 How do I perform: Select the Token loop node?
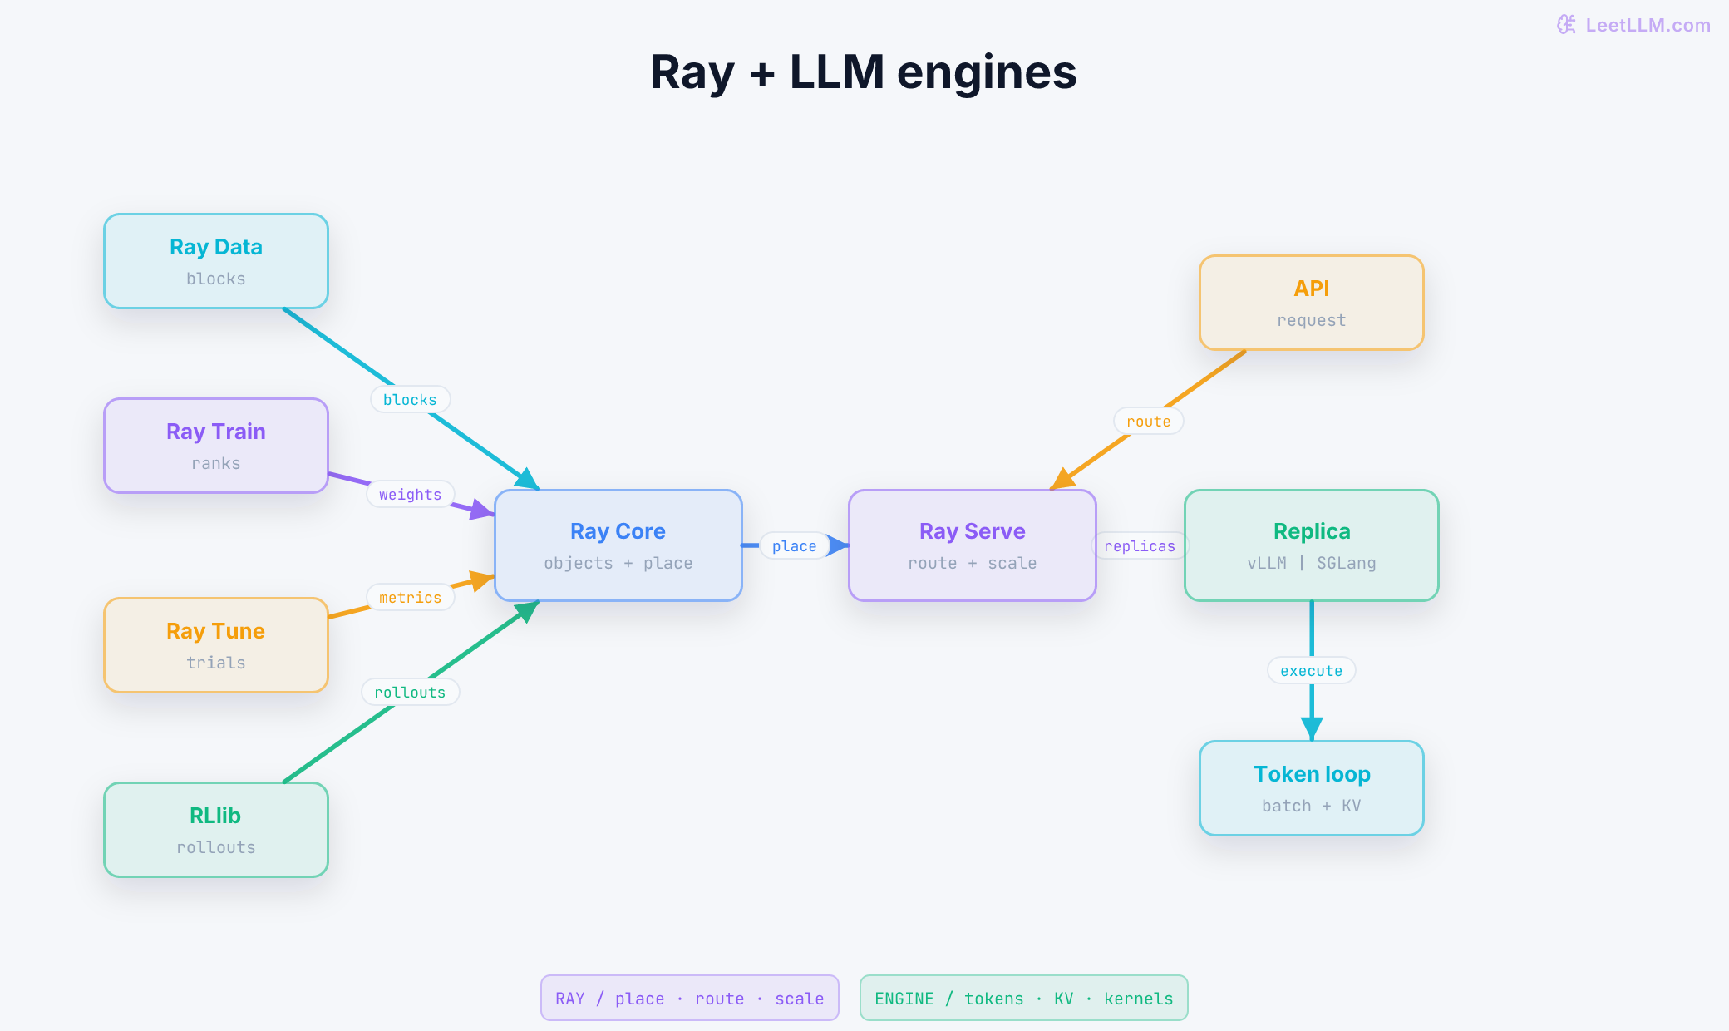1312,788
